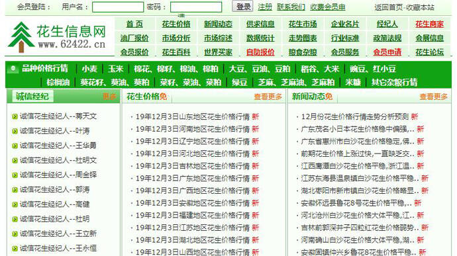Open 诚信花生经纪人--王华勇 entry
Image resolution: width=457 pixels, height=256 pixels.
point(58,146)
